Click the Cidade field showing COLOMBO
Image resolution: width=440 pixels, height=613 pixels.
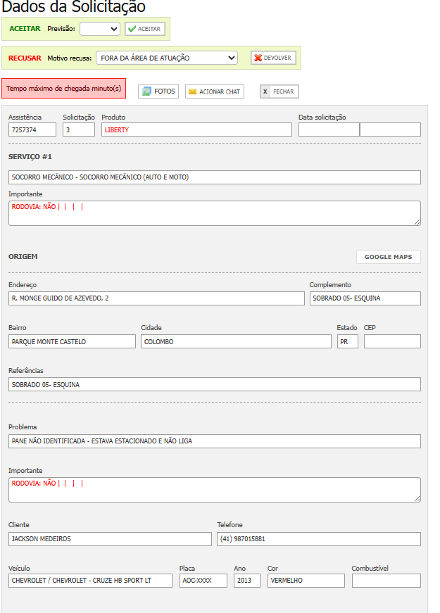click(x=236, y=341)
